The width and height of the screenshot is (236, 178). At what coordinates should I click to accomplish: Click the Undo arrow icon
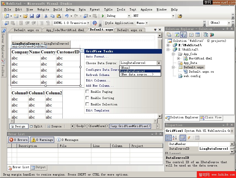(x=67, y=16)
